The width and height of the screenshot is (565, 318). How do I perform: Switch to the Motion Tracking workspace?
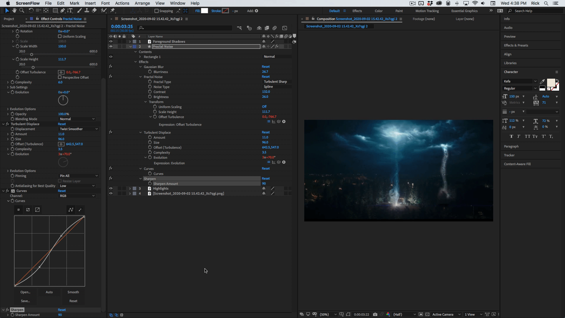coord(427,11)
